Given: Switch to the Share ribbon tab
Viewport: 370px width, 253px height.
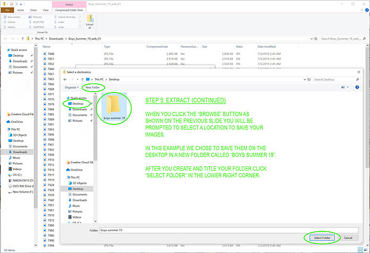Looking at the screenshot, I should pyautogui.click(x=33, y=10).
